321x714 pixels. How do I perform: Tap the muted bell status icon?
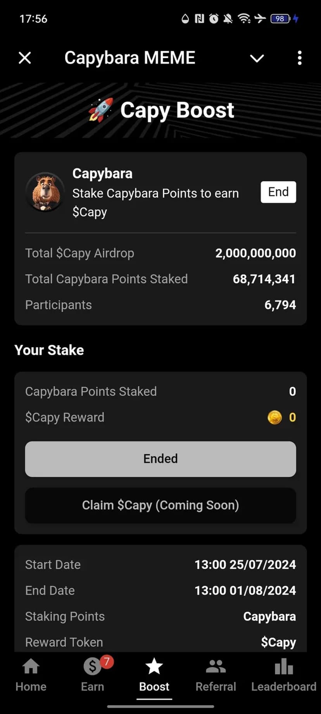(x=228, y=18)
